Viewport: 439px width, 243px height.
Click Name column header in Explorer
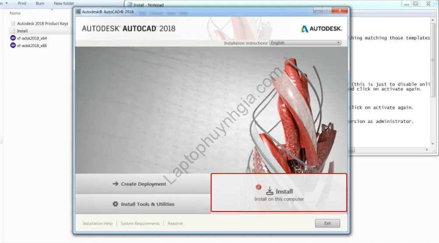[x=15, y=13]
